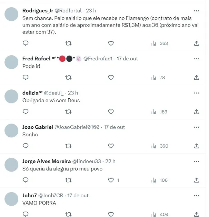This screenshot has width=209, height=217.
Task: View analytics on Jorge Alves Moreira's tweet
Action: click(159, 180)
